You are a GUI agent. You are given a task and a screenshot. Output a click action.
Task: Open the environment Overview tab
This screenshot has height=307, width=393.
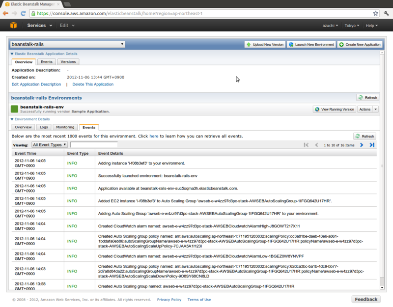point(23,127)
